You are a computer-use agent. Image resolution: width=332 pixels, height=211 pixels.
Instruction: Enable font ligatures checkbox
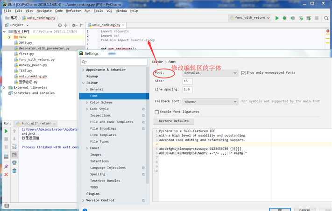(x=157, y=112)
